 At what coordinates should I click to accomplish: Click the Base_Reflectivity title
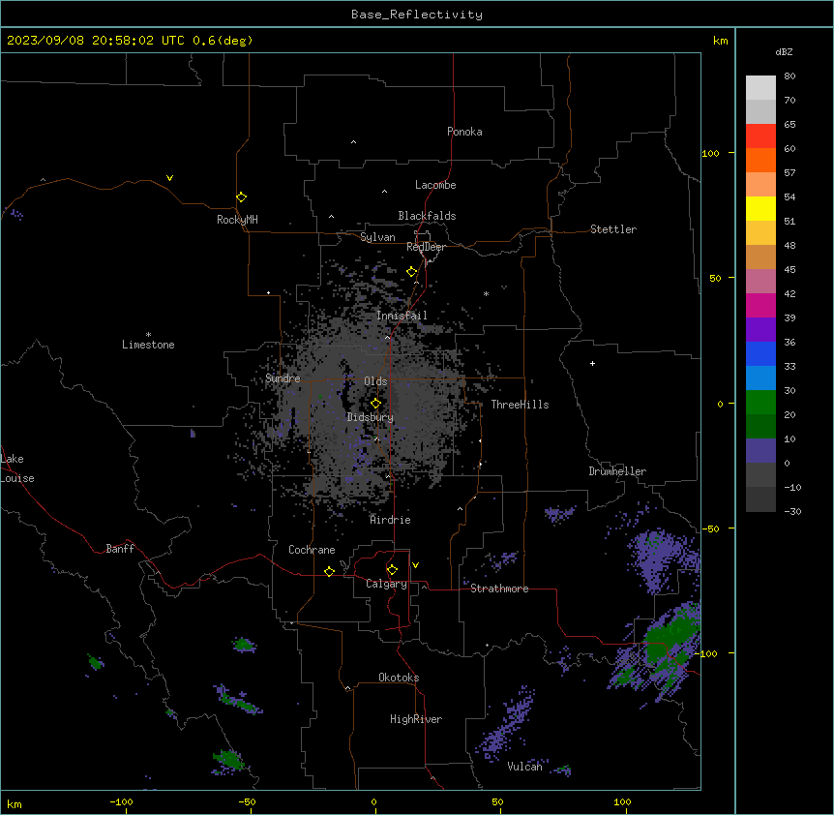coord(417,15)
